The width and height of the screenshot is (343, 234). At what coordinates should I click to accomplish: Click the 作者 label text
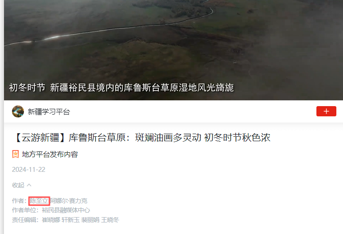18,201
